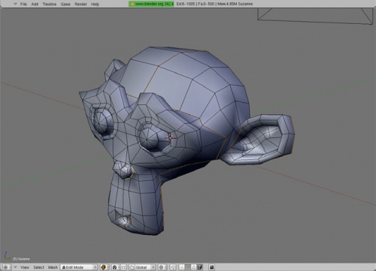Open the proportional edit mode selector
Image resolution: width=376 pixels, height=271 pixels.
162,267
